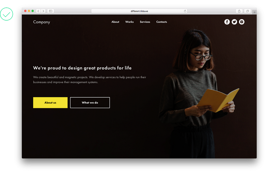Go back with Safari's back arrow
The width and height of the screenshot is (267, 173).
pos(38,11)
